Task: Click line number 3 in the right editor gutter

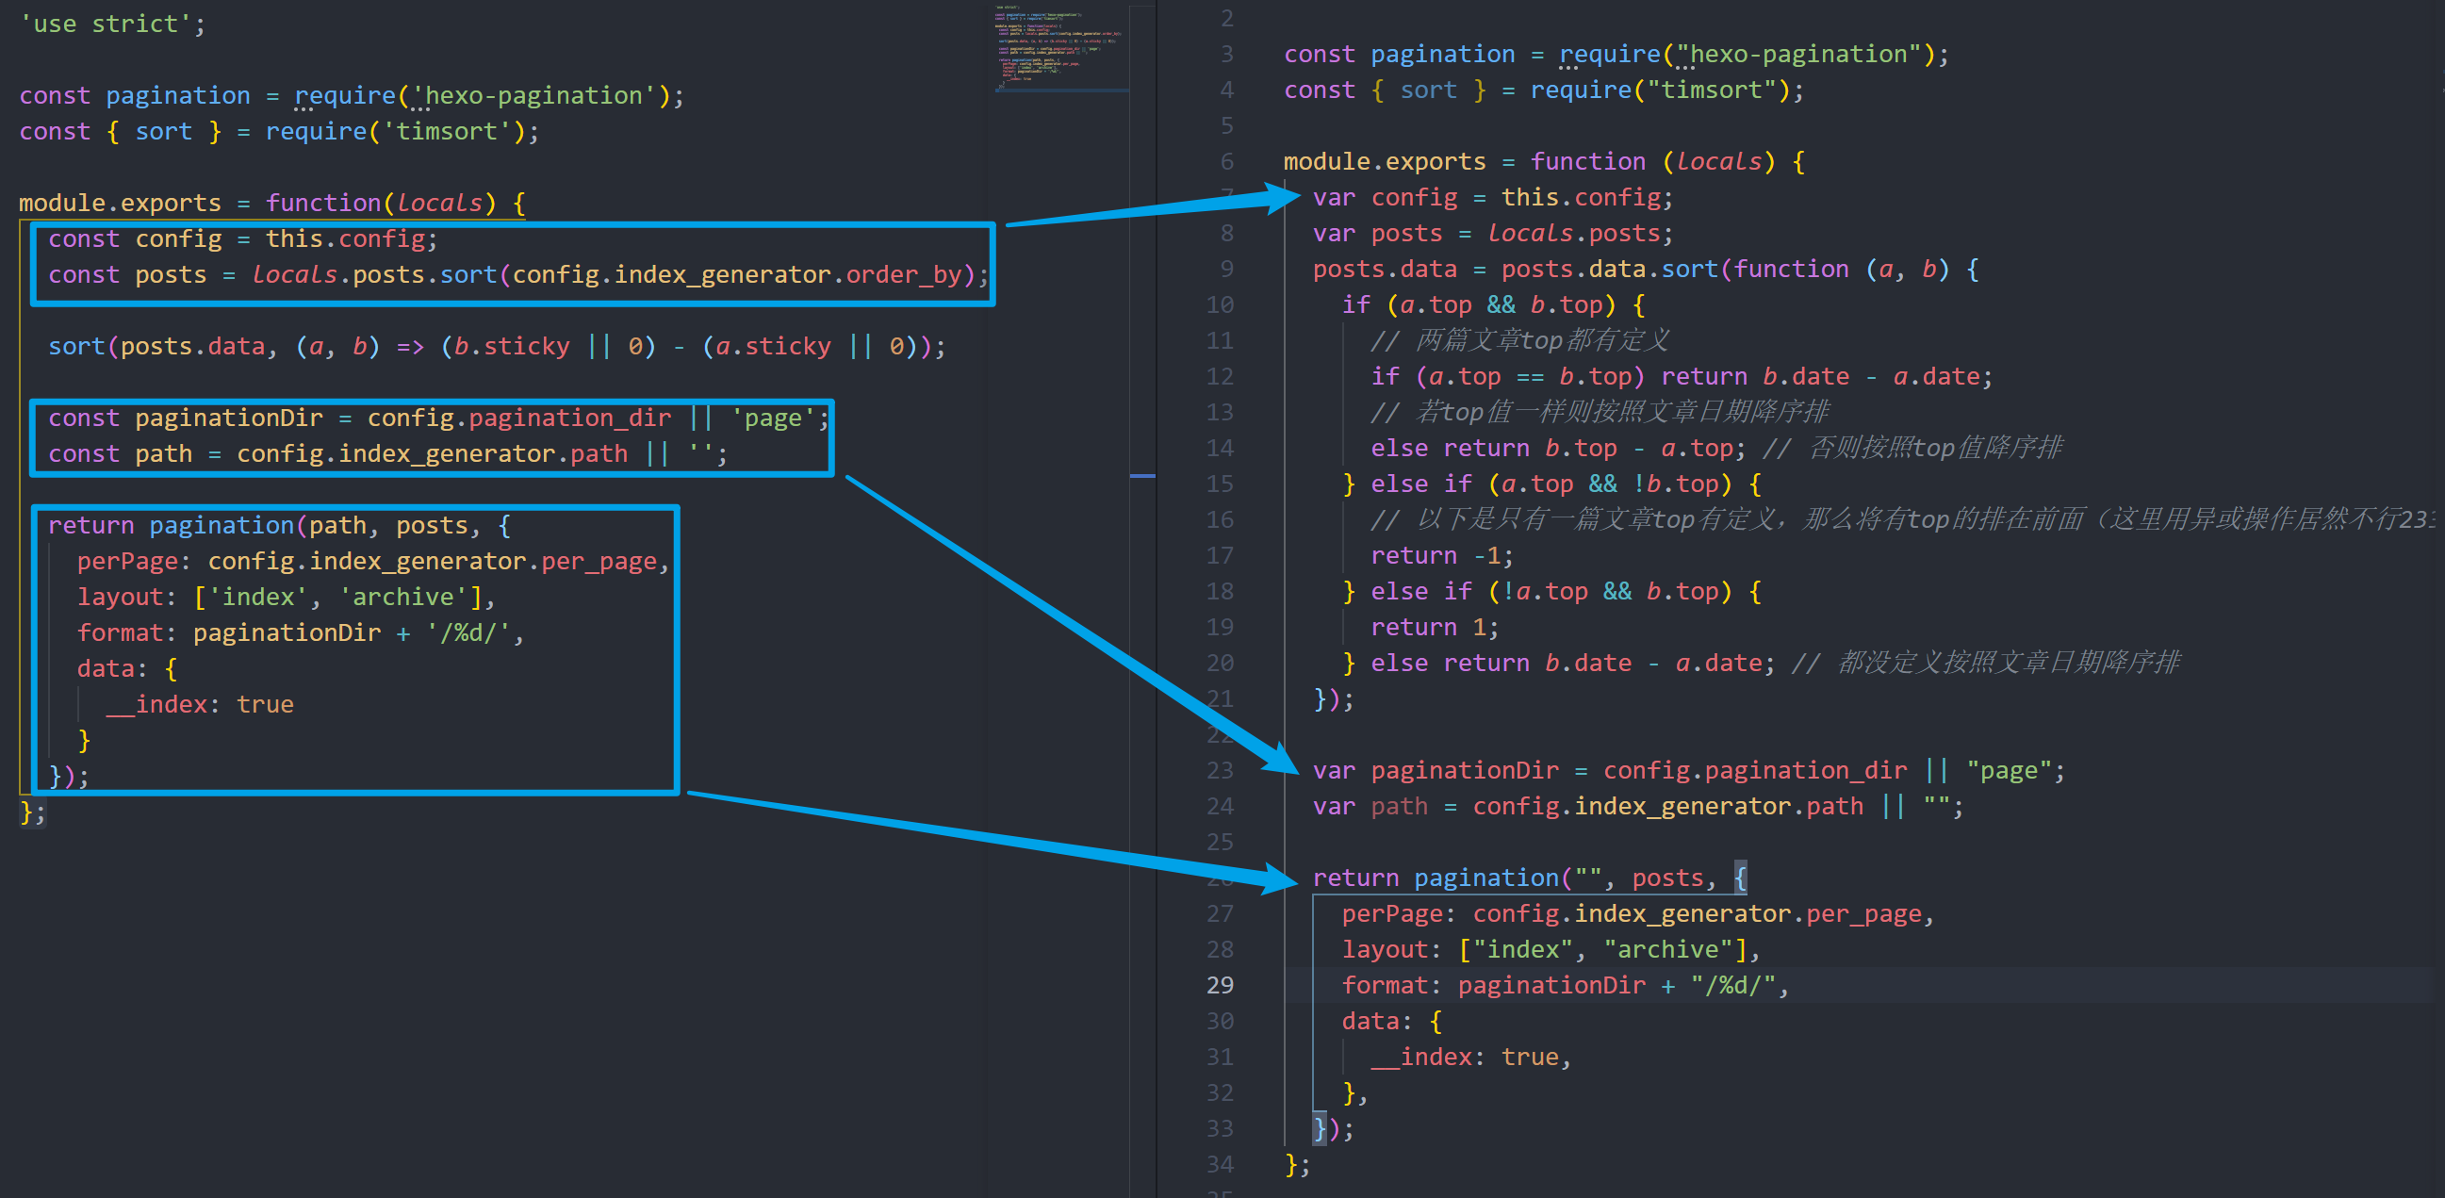Action: click(1226, 54)
